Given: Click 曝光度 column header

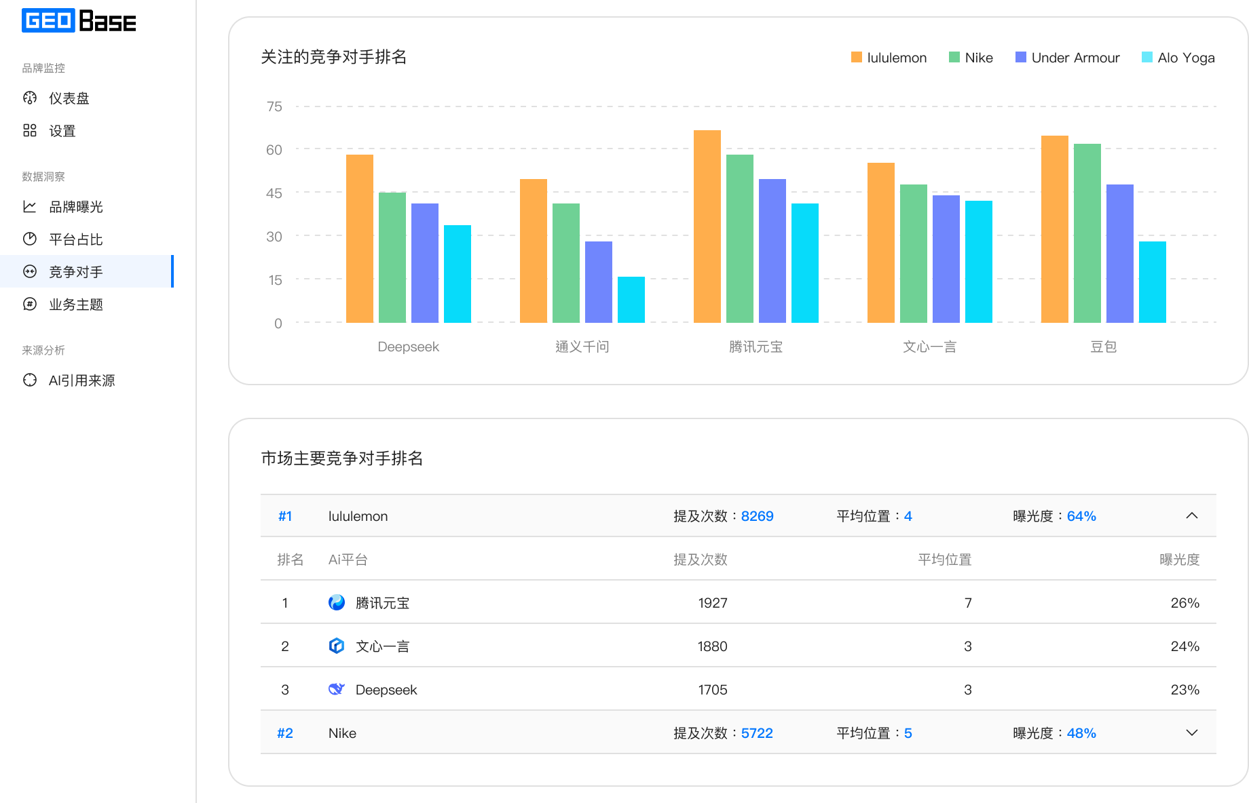Looking at the screenshot, I should pos(1180,560).
